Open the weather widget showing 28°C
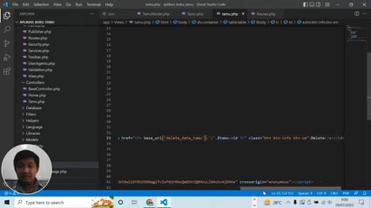The height and width of the screenshot is (208, 371). (272, 202)
